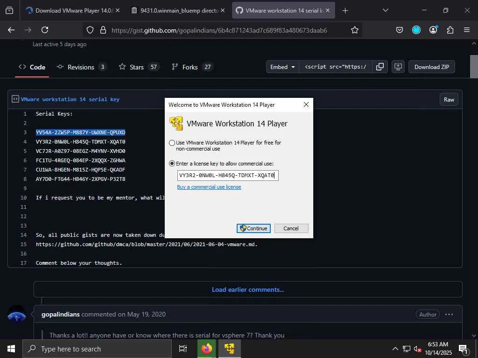Click highlighted key YV54A-2ZW5P-M887Y-UWXNE-QPUXD
Viewport: 478px width, 358px height.
(80, 132)
